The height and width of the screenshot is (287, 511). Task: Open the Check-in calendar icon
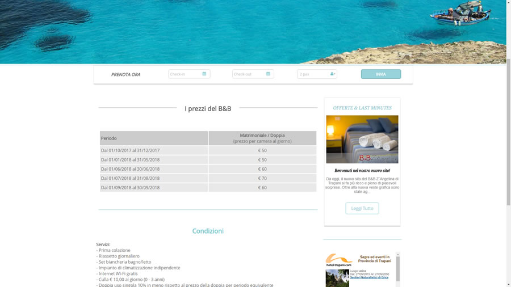tap(204, 74)
